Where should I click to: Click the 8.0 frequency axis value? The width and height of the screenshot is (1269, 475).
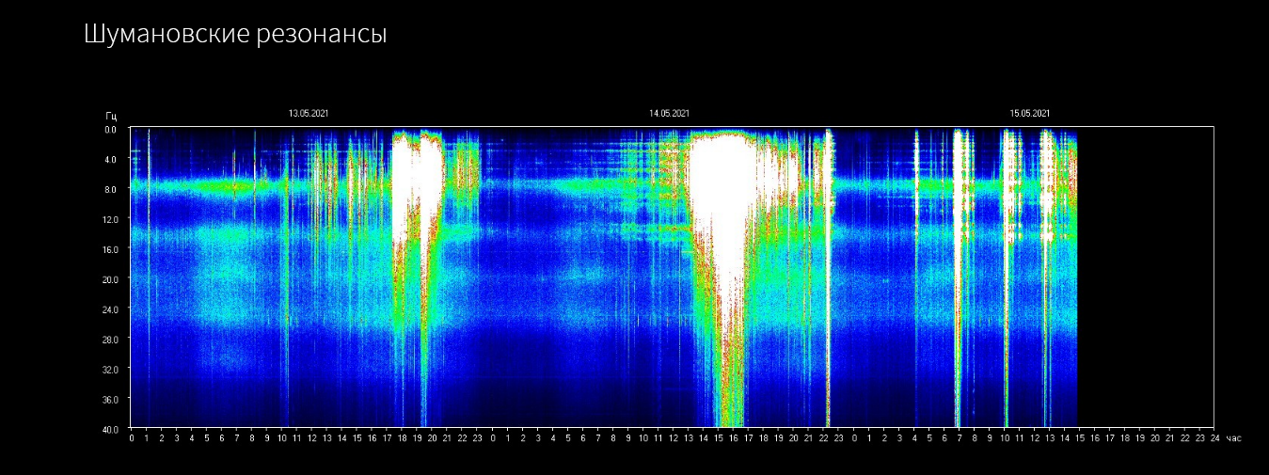pyautogui.click(x=111, y=189)
